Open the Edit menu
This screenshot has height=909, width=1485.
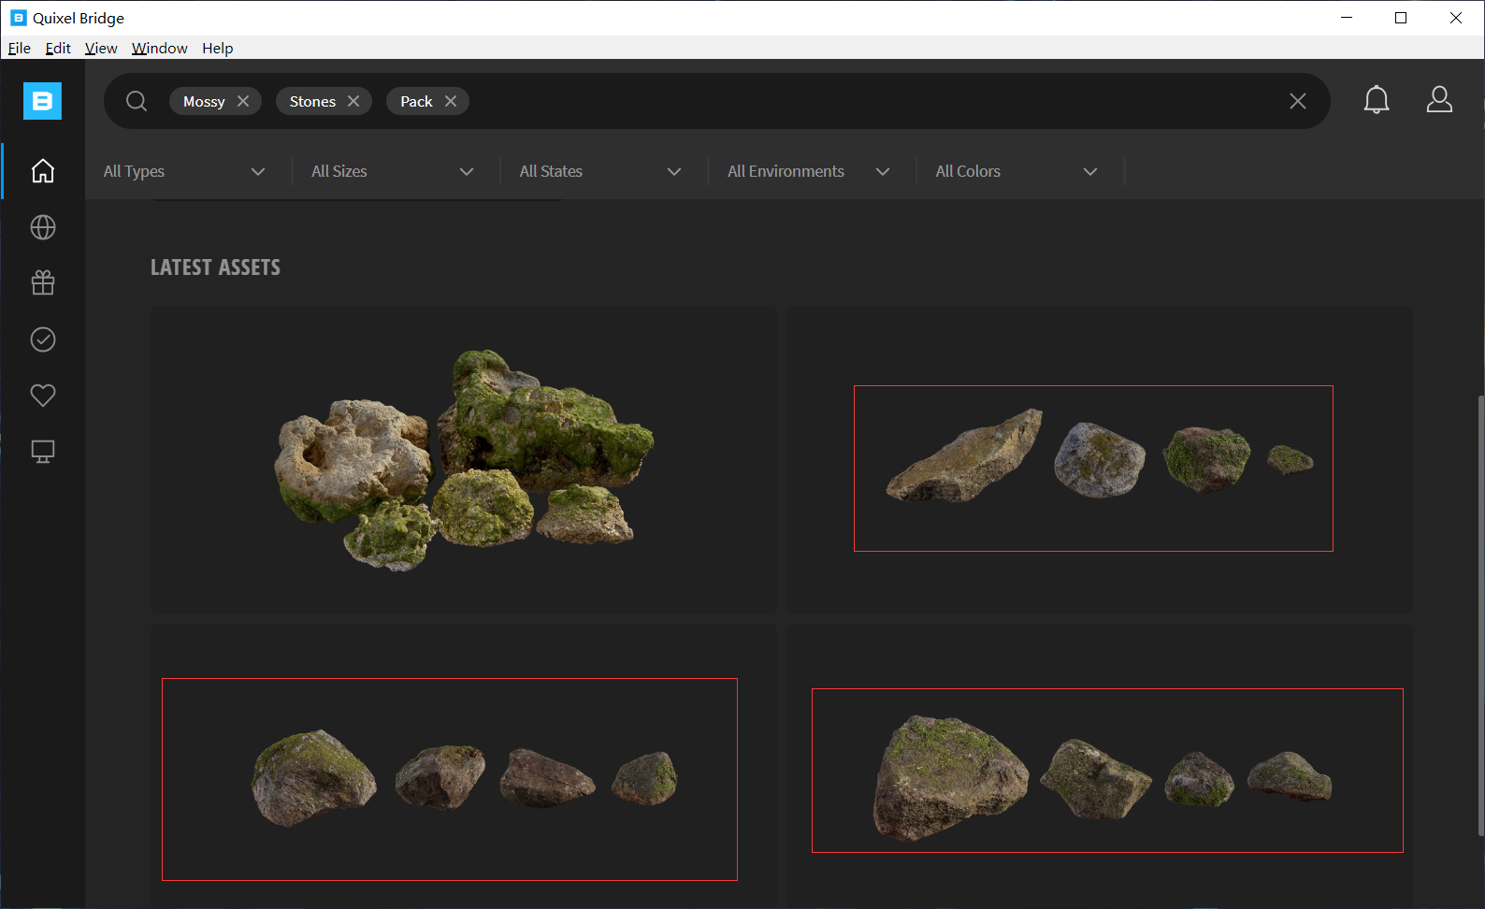[58, 49]
